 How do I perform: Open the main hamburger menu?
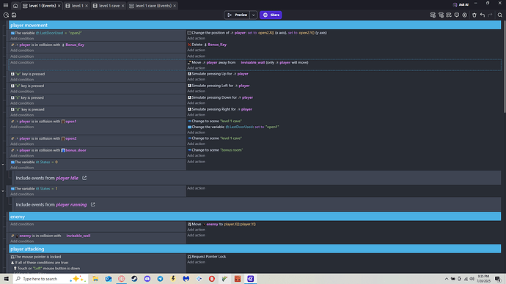click(6, 5)
